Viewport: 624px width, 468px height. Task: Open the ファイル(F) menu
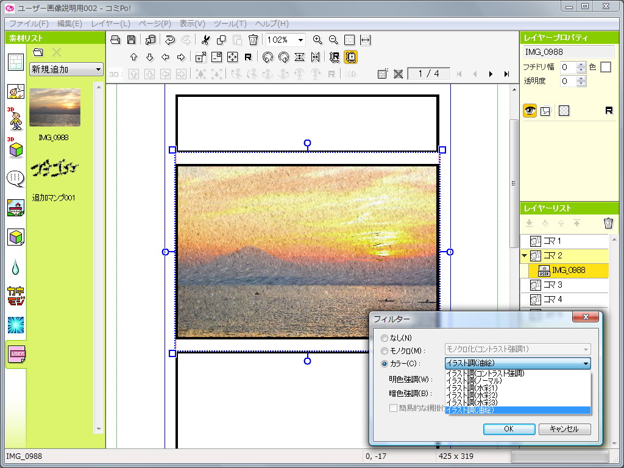(29, 24)
